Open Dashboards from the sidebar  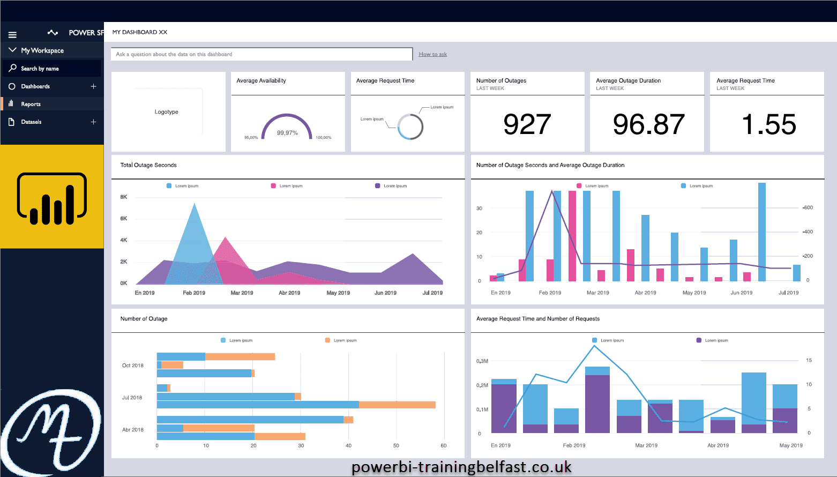pos(35,86)
